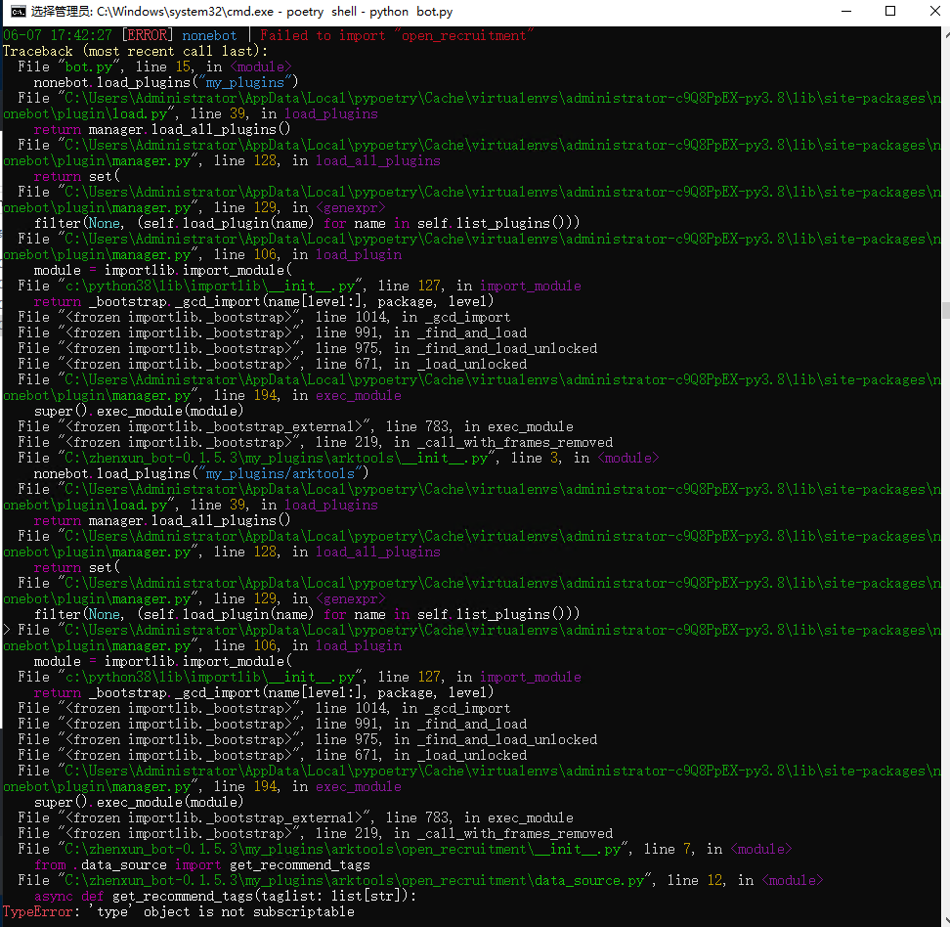Click the data_source.py file path line

(420, 880)
